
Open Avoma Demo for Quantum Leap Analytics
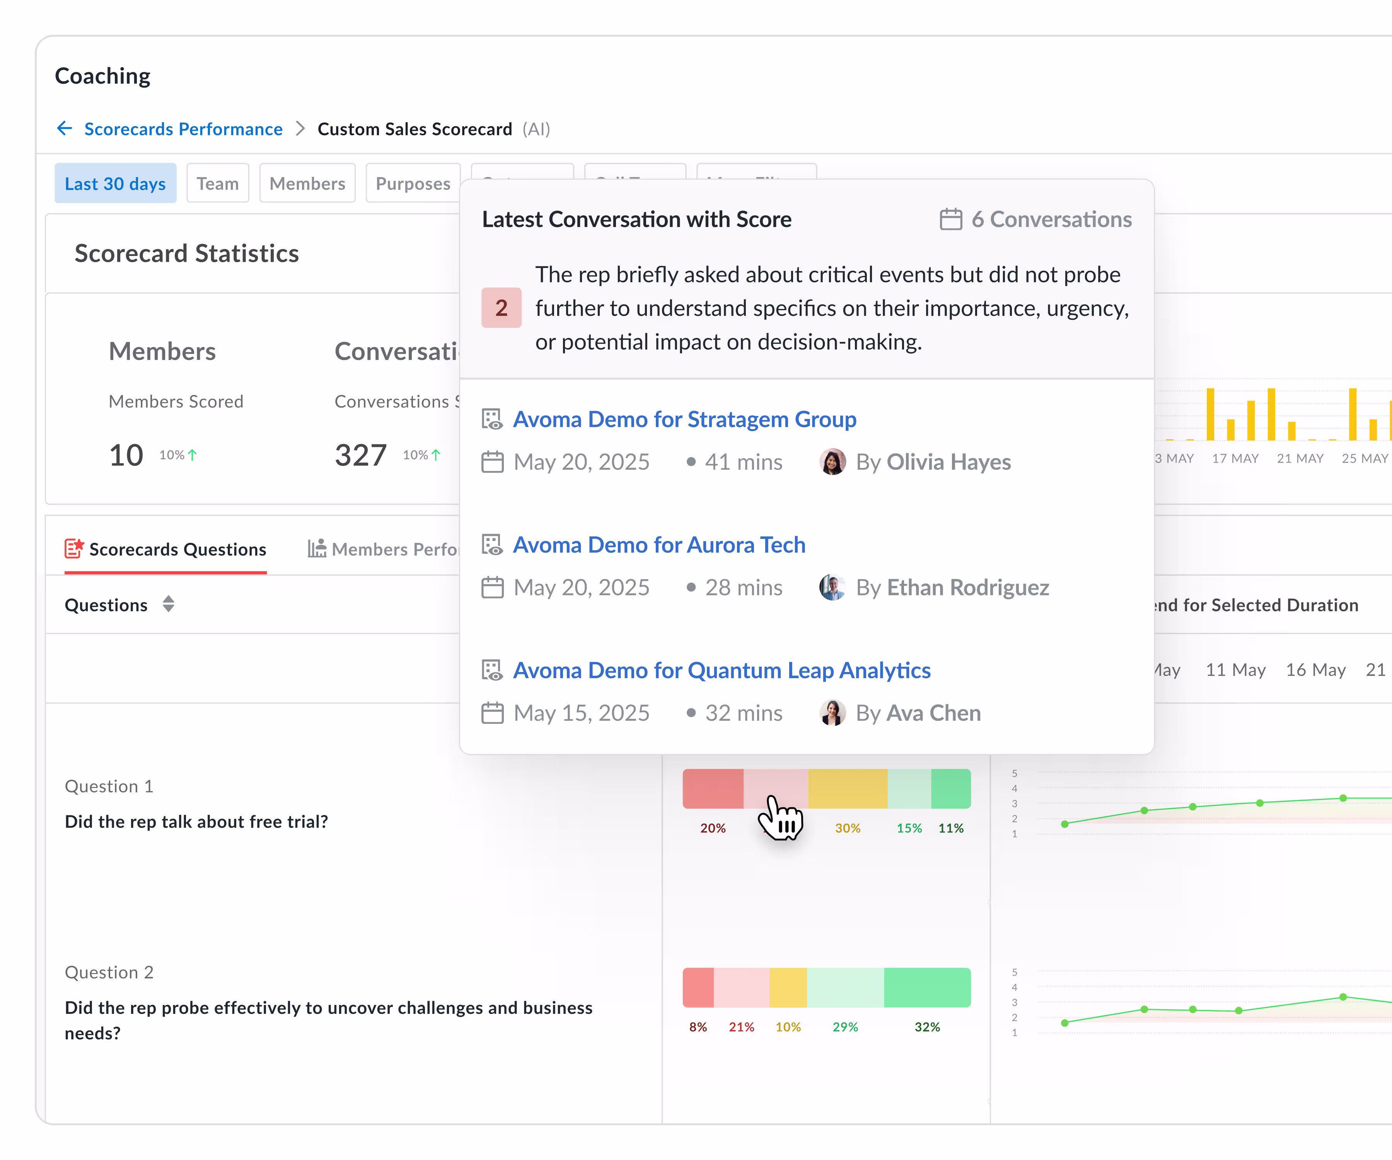pyautogui.click(x=722, y=671)
